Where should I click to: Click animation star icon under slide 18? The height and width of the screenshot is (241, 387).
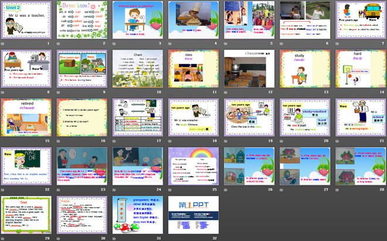coord(170,141)
